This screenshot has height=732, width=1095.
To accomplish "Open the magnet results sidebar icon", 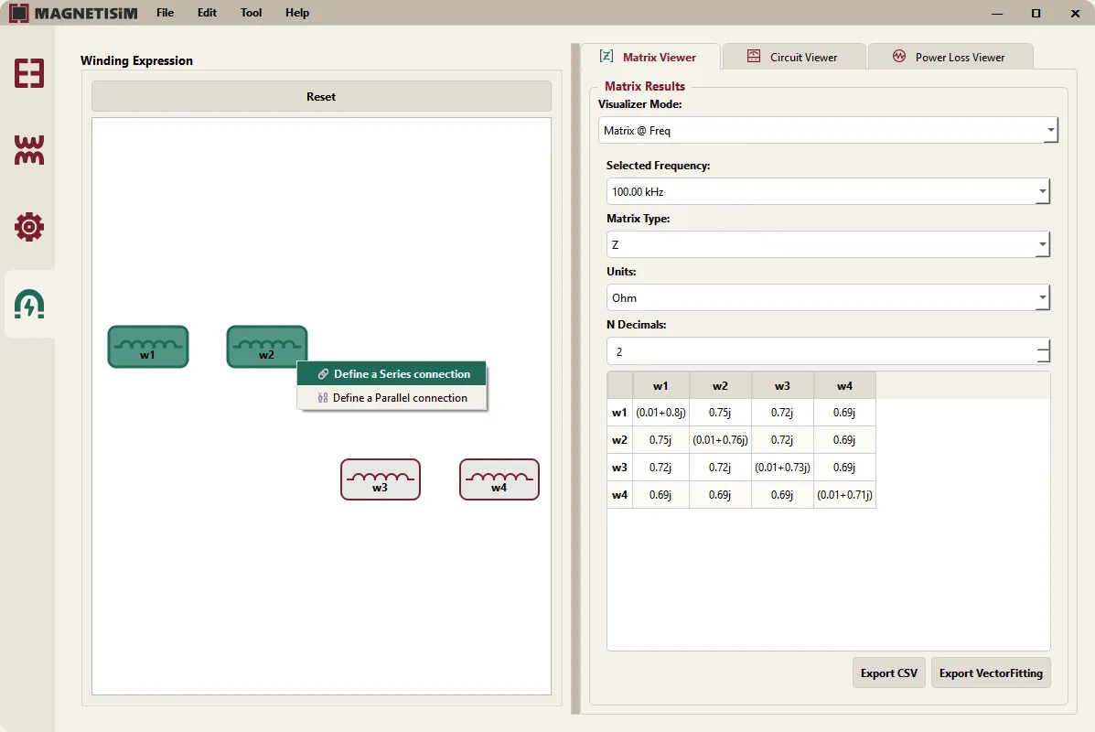I will point(29,304).
